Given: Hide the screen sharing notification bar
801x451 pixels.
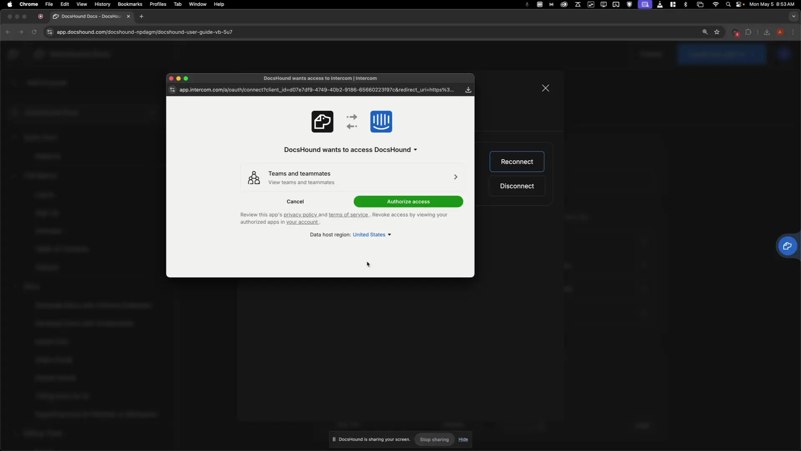Looking at the screenshot, I should point(463,439).
